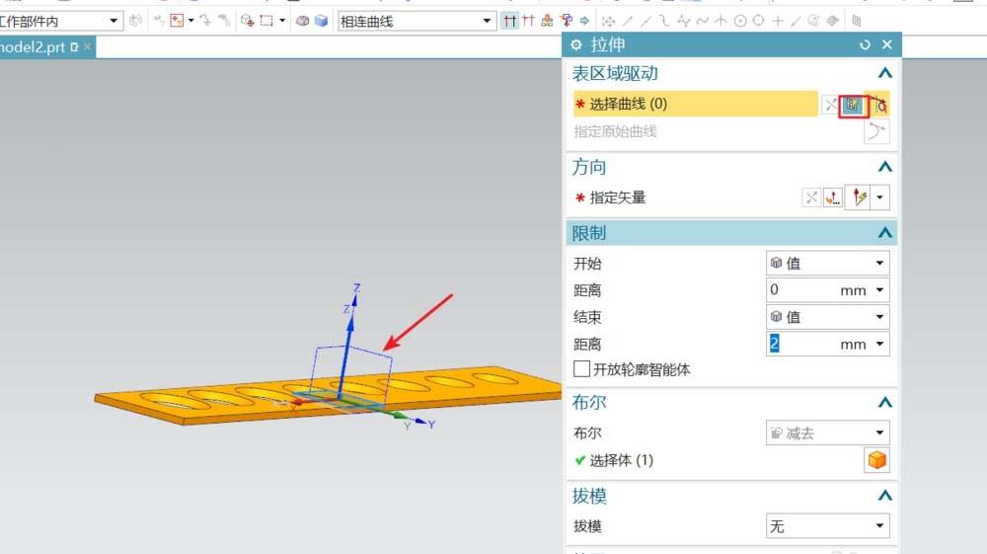Click the reset icon in 拉伸 title bar
The image size is (987, 554).
pos(865,44)
